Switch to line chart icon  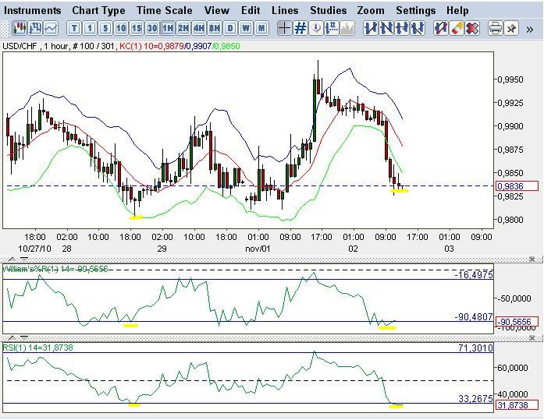51,28
